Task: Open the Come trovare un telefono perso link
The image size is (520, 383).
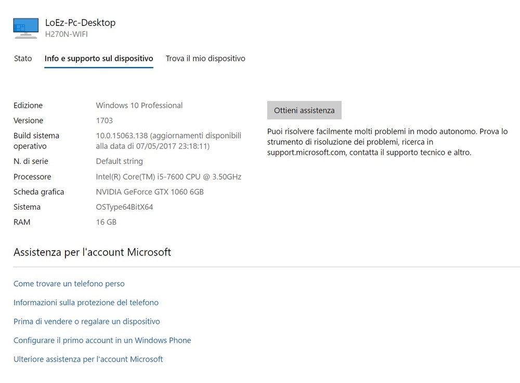Action: [69, 284]
